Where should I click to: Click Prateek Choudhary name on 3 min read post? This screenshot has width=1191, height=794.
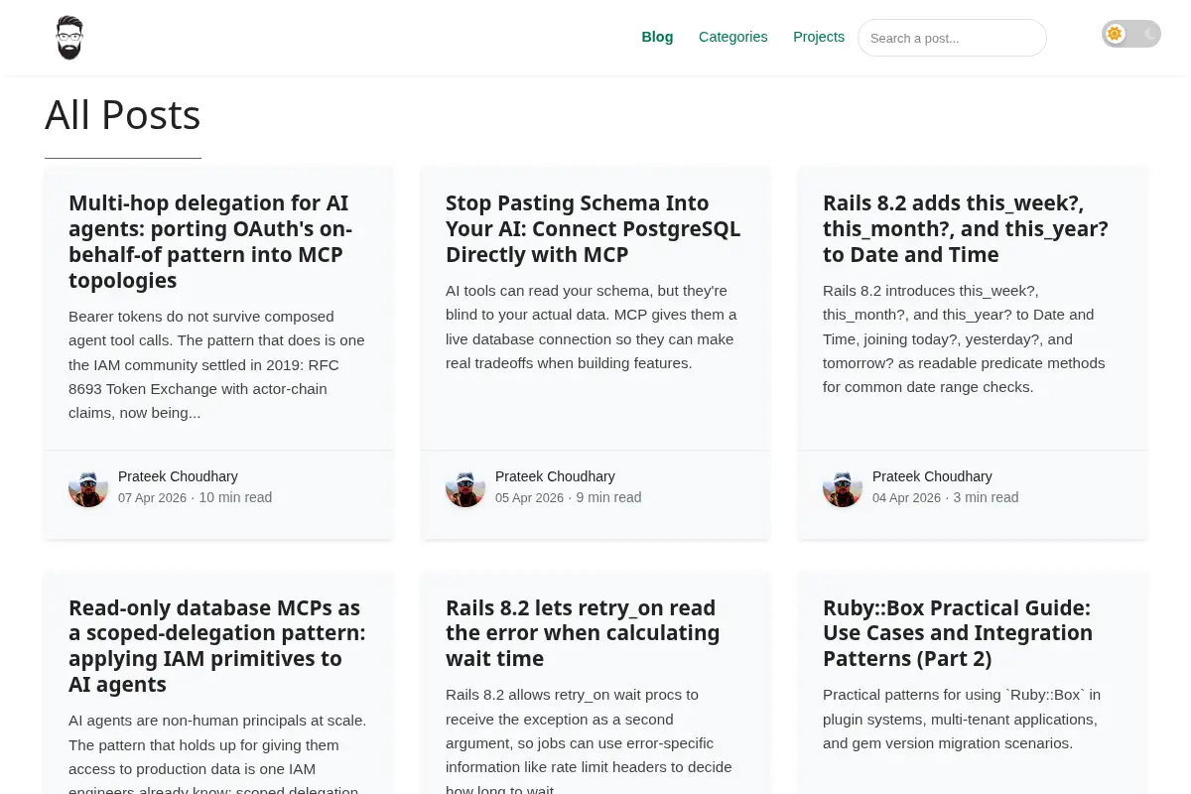coord(932,476)
